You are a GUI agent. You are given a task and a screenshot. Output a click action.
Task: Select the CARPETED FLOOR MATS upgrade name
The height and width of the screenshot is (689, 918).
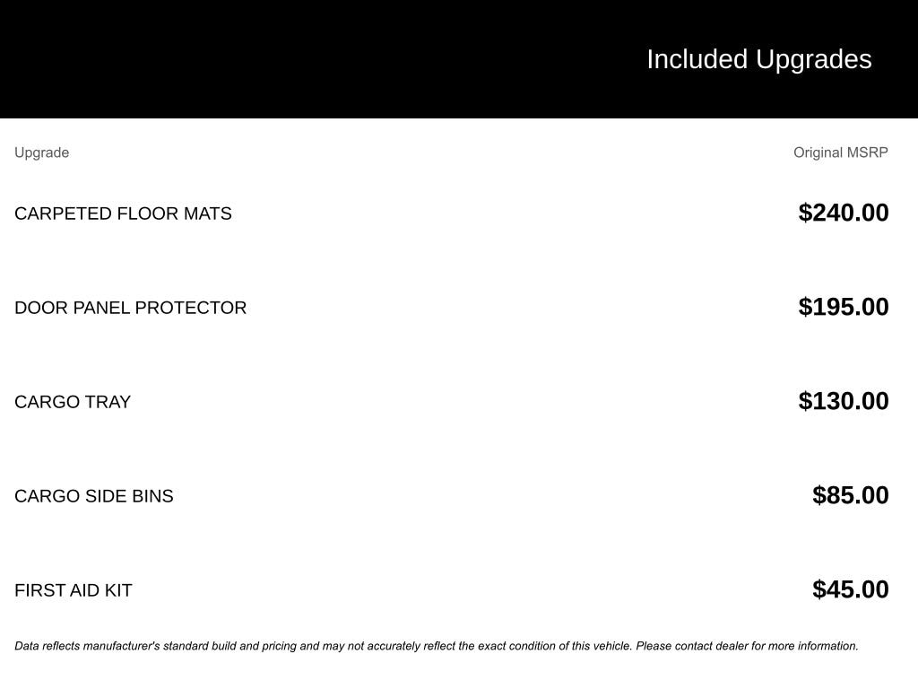(x=123, y=214)
